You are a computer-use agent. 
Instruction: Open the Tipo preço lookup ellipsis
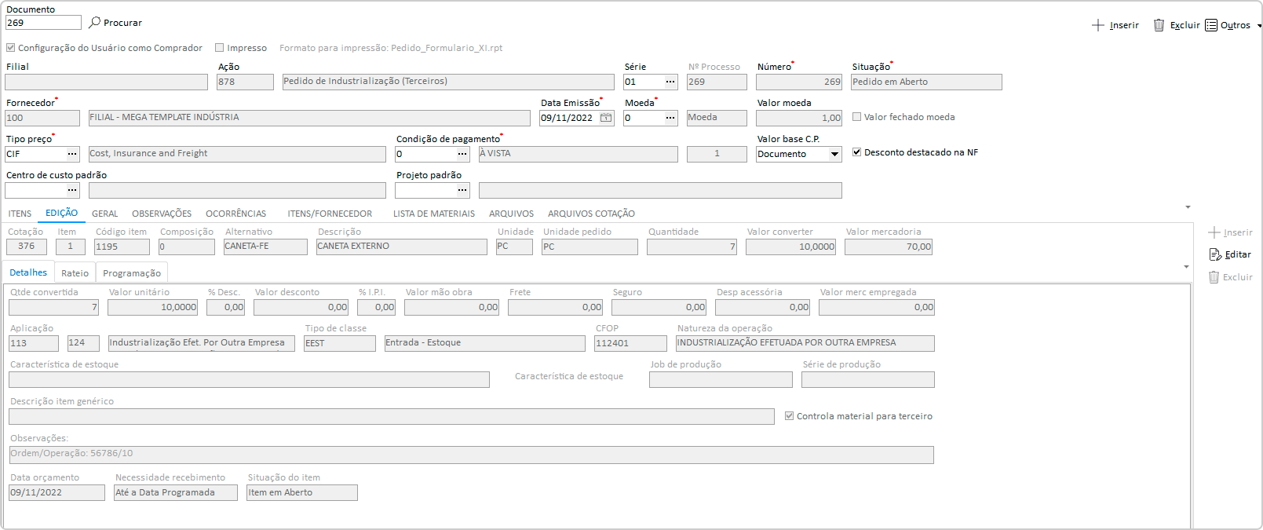72,154
